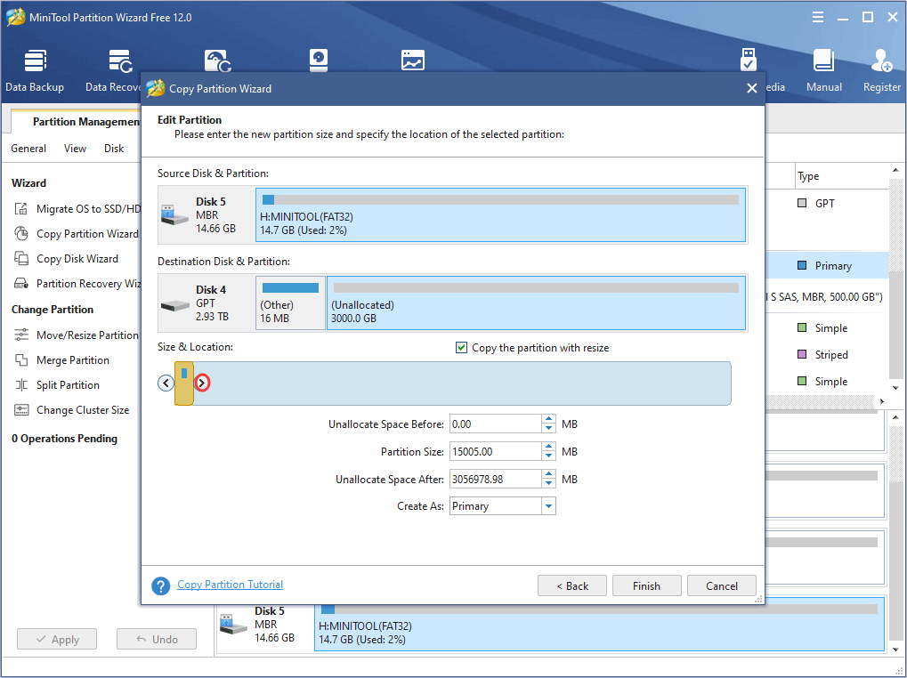The height and width of the screenshot is (678, 907).
Task: Click the Undo button
Action: click(156, 639)
